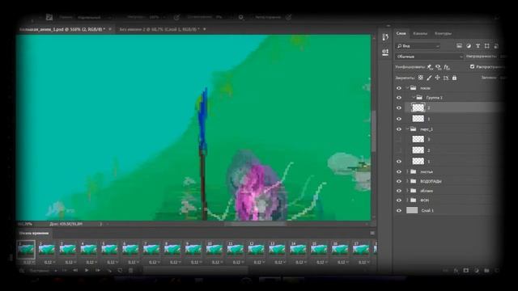Lock image pixels with brush icon
The width and height of the screenshot is (518, 291).
tap(429, 78)
